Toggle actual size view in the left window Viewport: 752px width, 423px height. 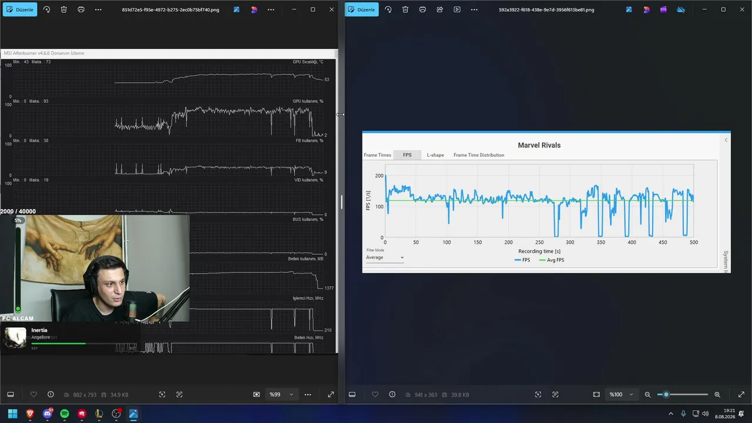(256, 395)
